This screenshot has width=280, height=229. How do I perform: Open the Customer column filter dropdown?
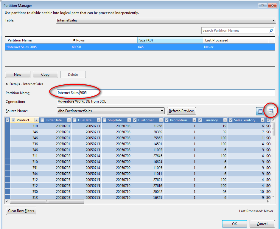[x=161, y=120]
